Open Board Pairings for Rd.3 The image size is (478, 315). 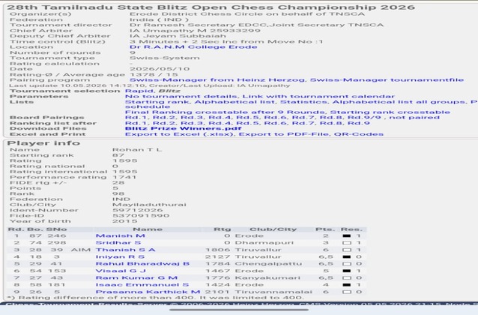pos(192,118)
